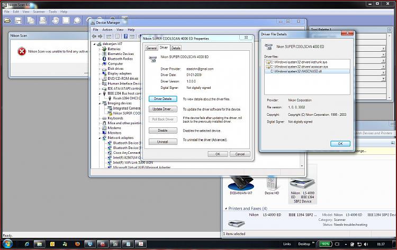Click the Copy icon in Nikon Scan toolbar

click(x=31, y=21)
